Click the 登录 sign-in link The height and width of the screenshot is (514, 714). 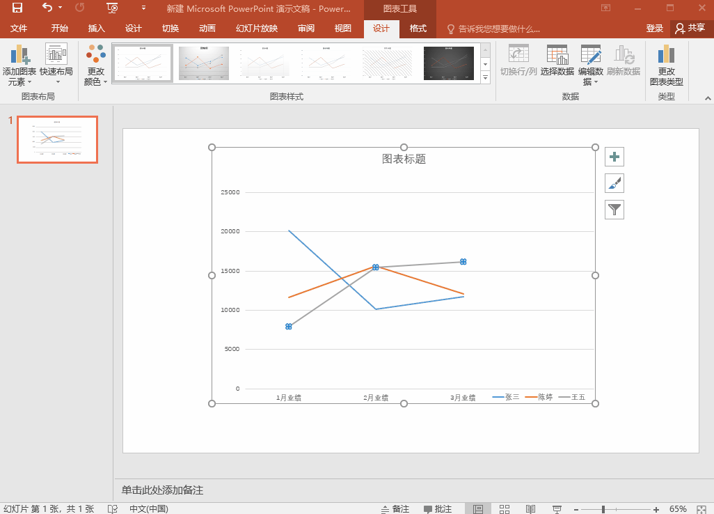click(654, 29)
